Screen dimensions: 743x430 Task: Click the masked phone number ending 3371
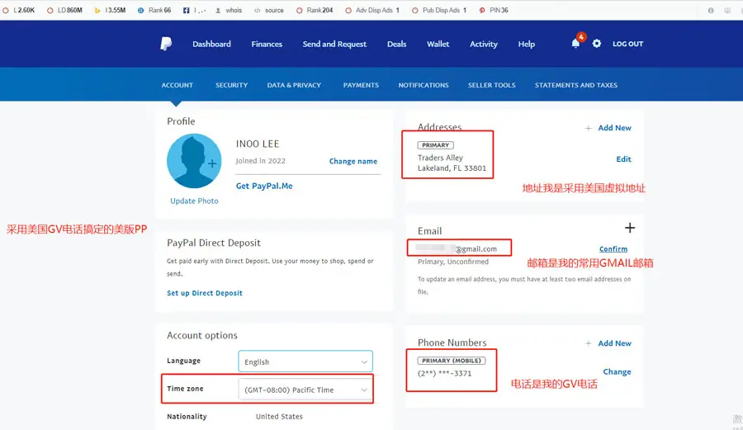pos(444,373)
